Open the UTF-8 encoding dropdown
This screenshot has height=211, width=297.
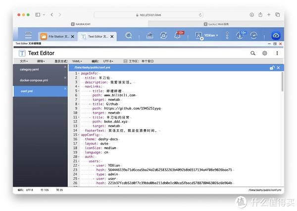[x=108, y=61]
